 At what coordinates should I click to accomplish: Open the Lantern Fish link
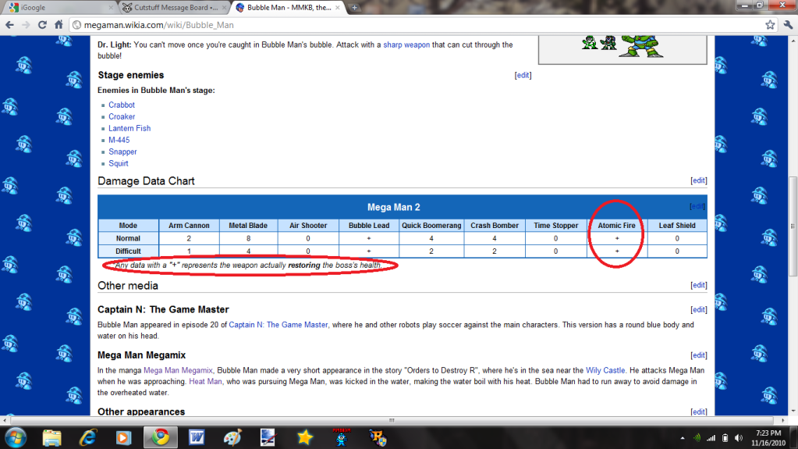pos(129,128)
